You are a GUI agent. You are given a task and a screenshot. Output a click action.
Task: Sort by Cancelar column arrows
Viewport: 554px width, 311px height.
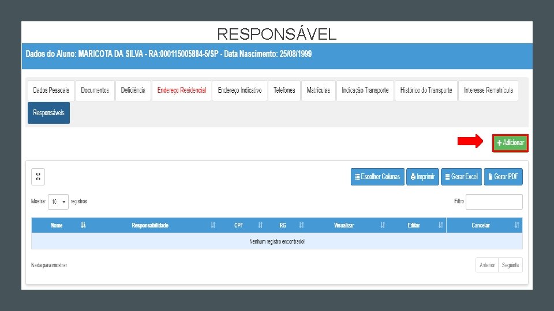point(516,225)
